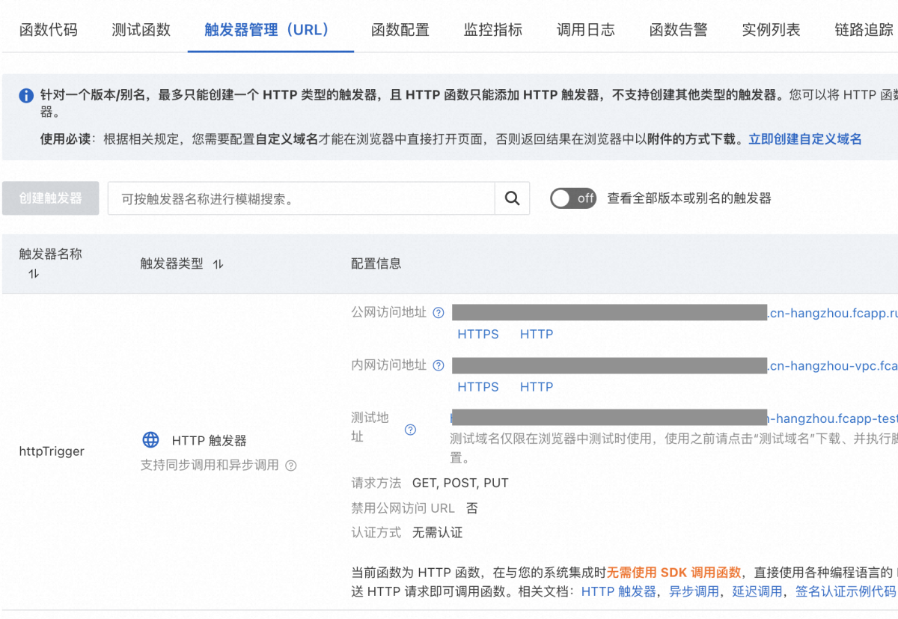Click the globe icon next to HTTP 触发器
This screenshot has width=898, height=619.
pyautogui.click(x=150, y=440)
